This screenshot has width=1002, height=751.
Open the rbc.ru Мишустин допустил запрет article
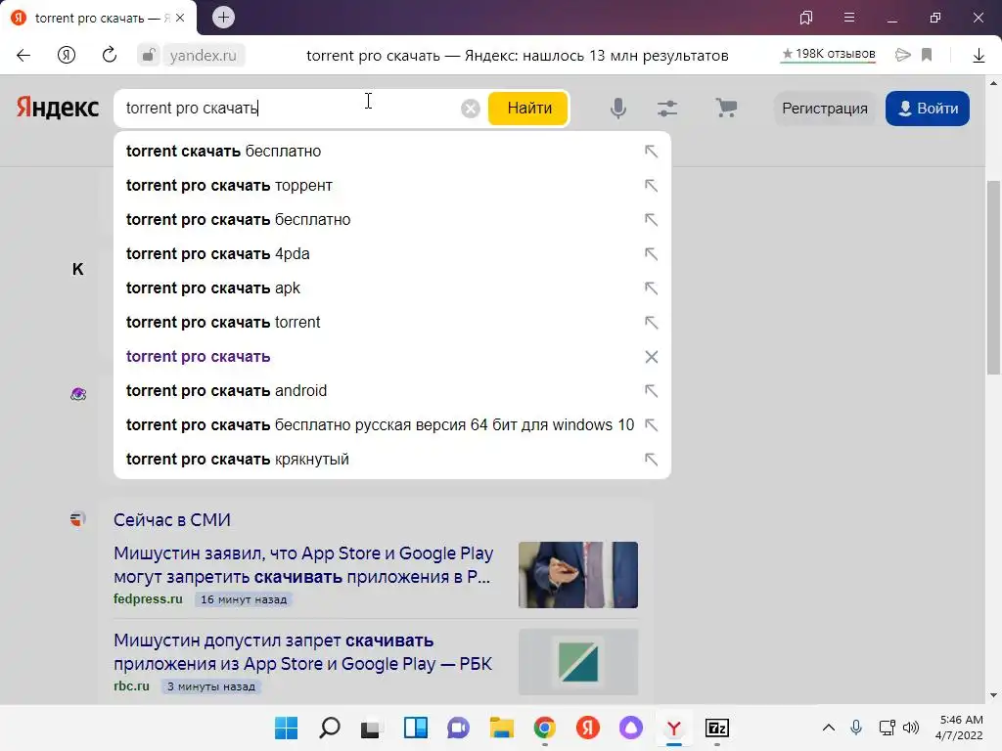[x=303, y=652]
